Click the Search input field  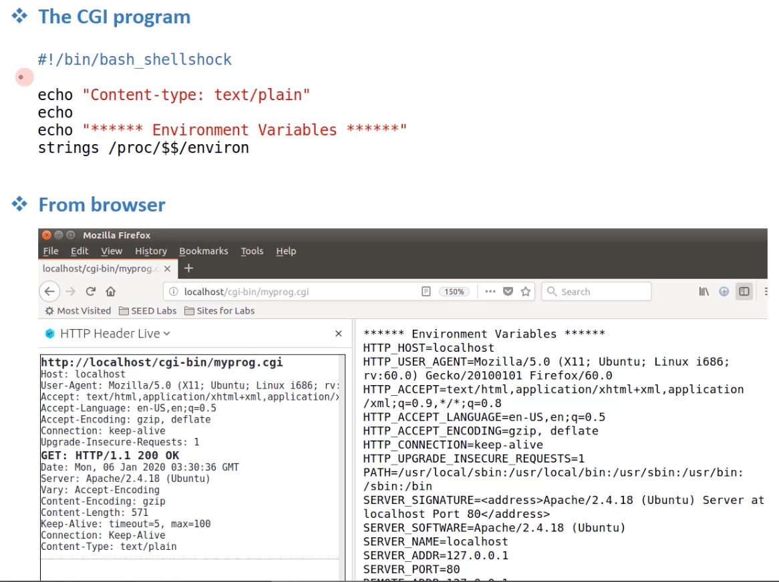click(x=596, y=292)
